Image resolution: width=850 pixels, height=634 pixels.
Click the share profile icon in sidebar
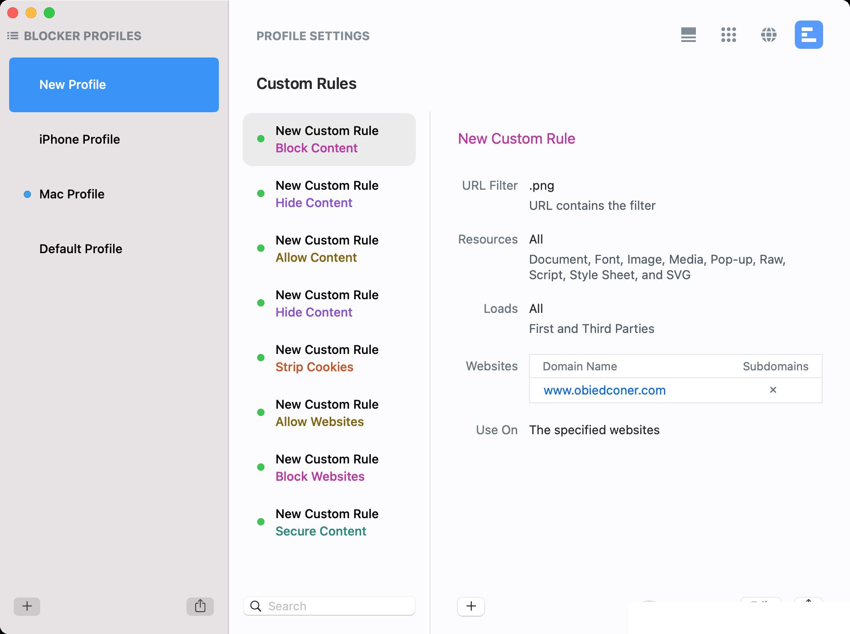pos(200,606)
